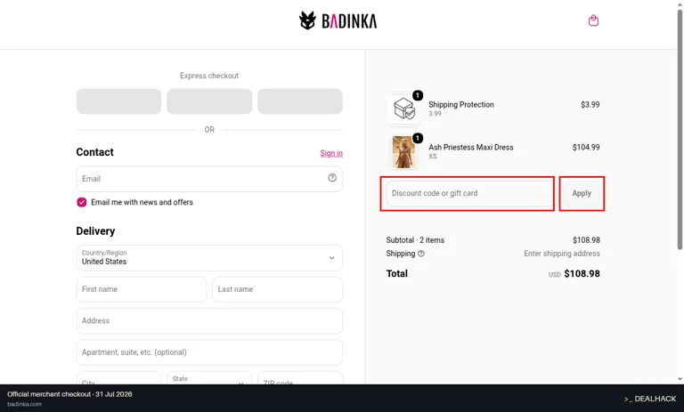Click the Apply discount button
Screen dimensions: 684x412
[x=582, y=193]
